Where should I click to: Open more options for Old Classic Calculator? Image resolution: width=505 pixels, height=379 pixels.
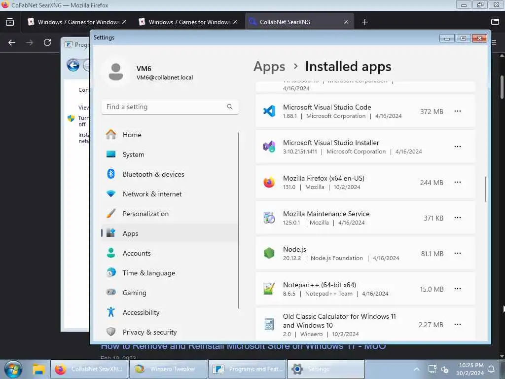coord(457,324)
